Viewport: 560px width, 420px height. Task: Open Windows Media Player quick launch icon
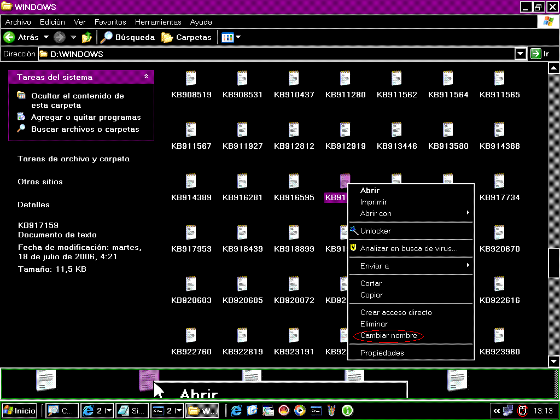[300, 411]
